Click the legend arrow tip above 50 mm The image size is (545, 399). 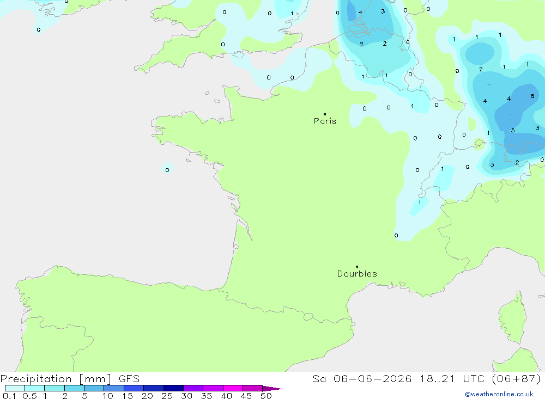coord(272,389)
